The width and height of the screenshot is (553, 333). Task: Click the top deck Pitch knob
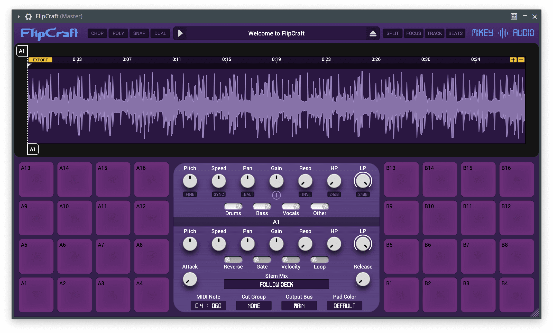190,181
